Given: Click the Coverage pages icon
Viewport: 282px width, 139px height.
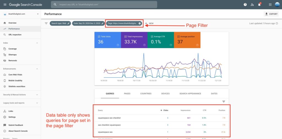Looking at the screenshot, I should 5,49.
